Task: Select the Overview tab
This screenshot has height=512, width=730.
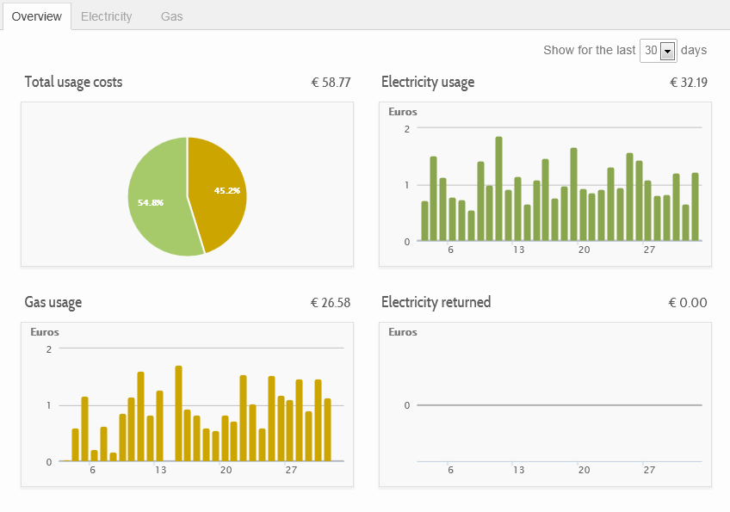Action: (x=37, y=16)
